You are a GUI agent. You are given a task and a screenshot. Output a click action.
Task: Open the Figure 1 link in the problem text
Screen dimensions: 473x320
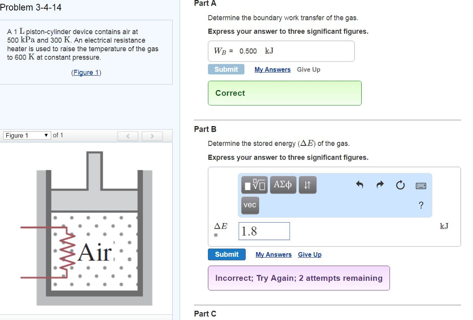(x=86, y=72)
